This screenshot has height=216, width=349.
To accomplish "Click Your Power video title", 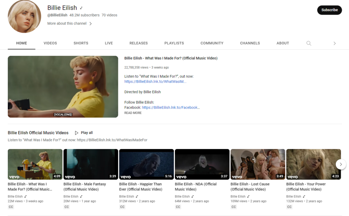I will point(306,187).
